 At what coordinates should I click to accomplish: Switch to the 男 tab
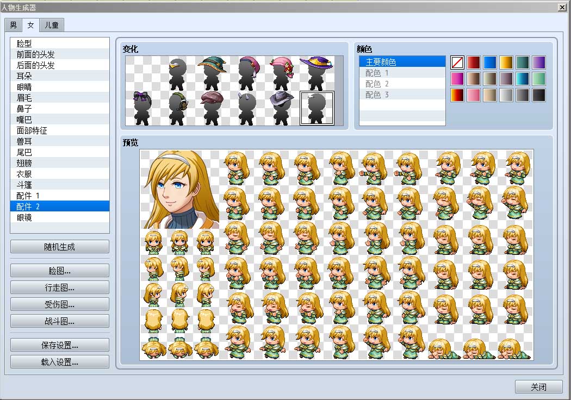click(x=14, y=25)
